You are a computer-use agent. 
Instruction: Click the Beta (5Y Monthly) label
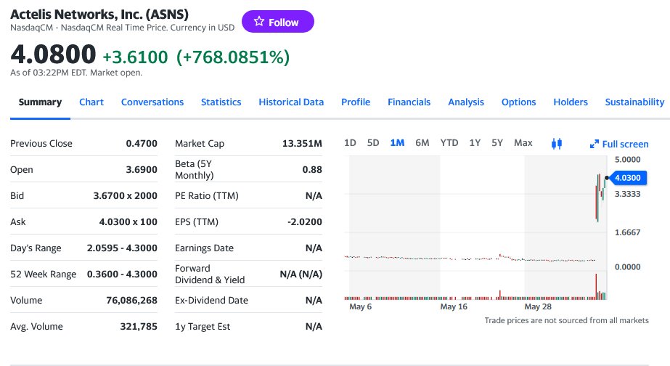[194, 170]
